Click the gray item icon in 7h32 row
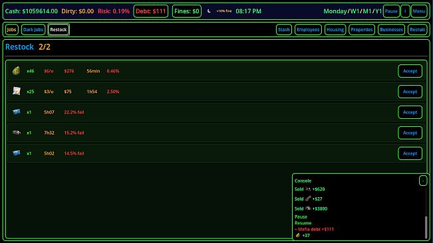Image resolution: width=433 pixels, height=243 pixels. (16, 133)
